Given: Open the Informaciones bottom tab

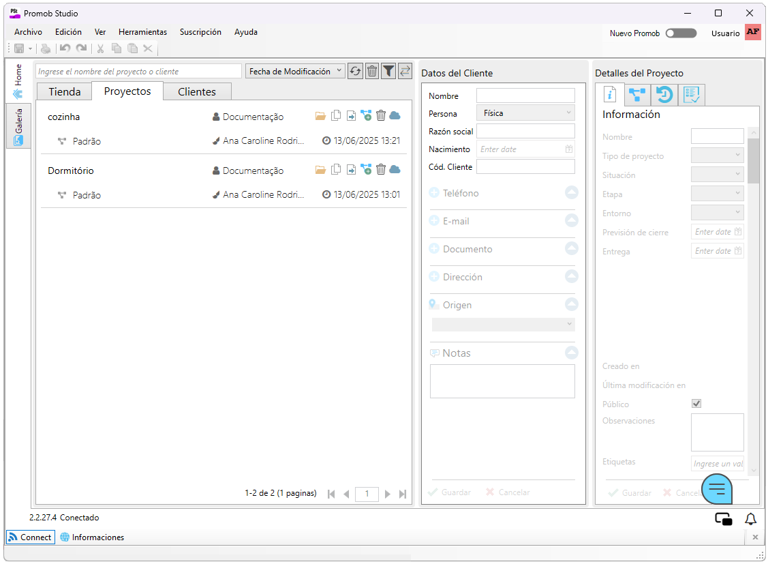Looking at the screenshot, I should click(x=92, y=537).
